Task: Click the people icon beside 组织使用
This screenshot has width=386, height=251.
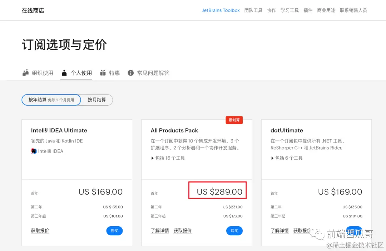Action: pos(25,73)
